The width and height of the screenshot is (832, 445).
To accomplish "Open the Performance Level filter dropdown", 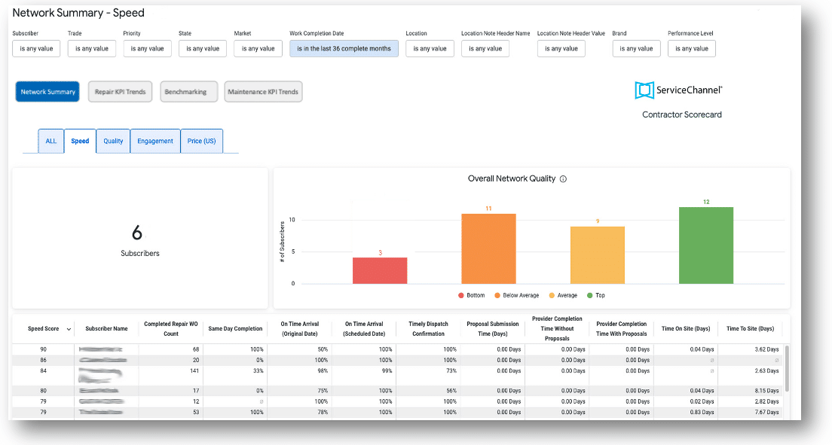I will [691, 47].
